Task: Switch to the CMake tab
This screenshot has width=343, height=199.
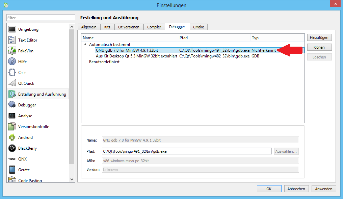Action: click(x=199, y=27)
